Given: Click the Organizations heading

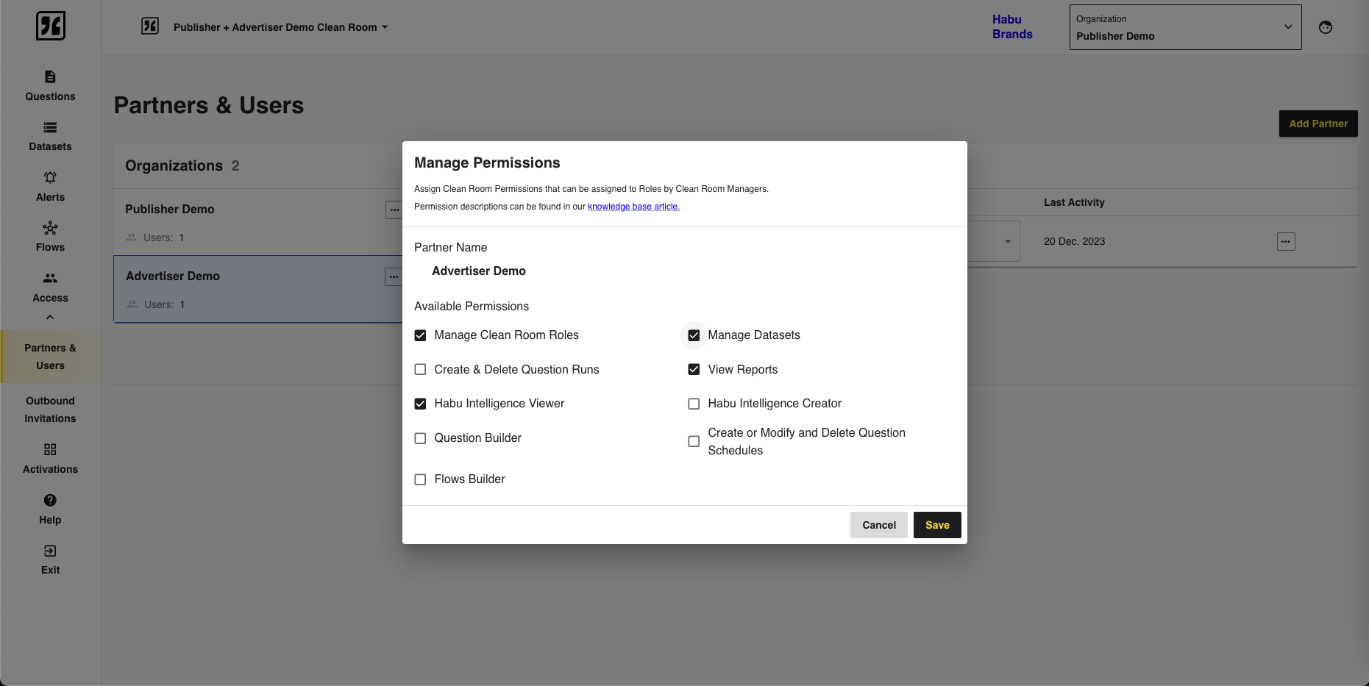Looking at the screenshot, I should (174, 165).
